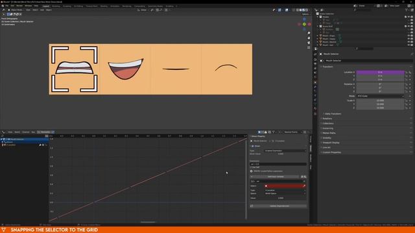The height and width of the screenshot is (233, 415).
Task: Open the Object Mode dropdown
Action: point(16,10)
